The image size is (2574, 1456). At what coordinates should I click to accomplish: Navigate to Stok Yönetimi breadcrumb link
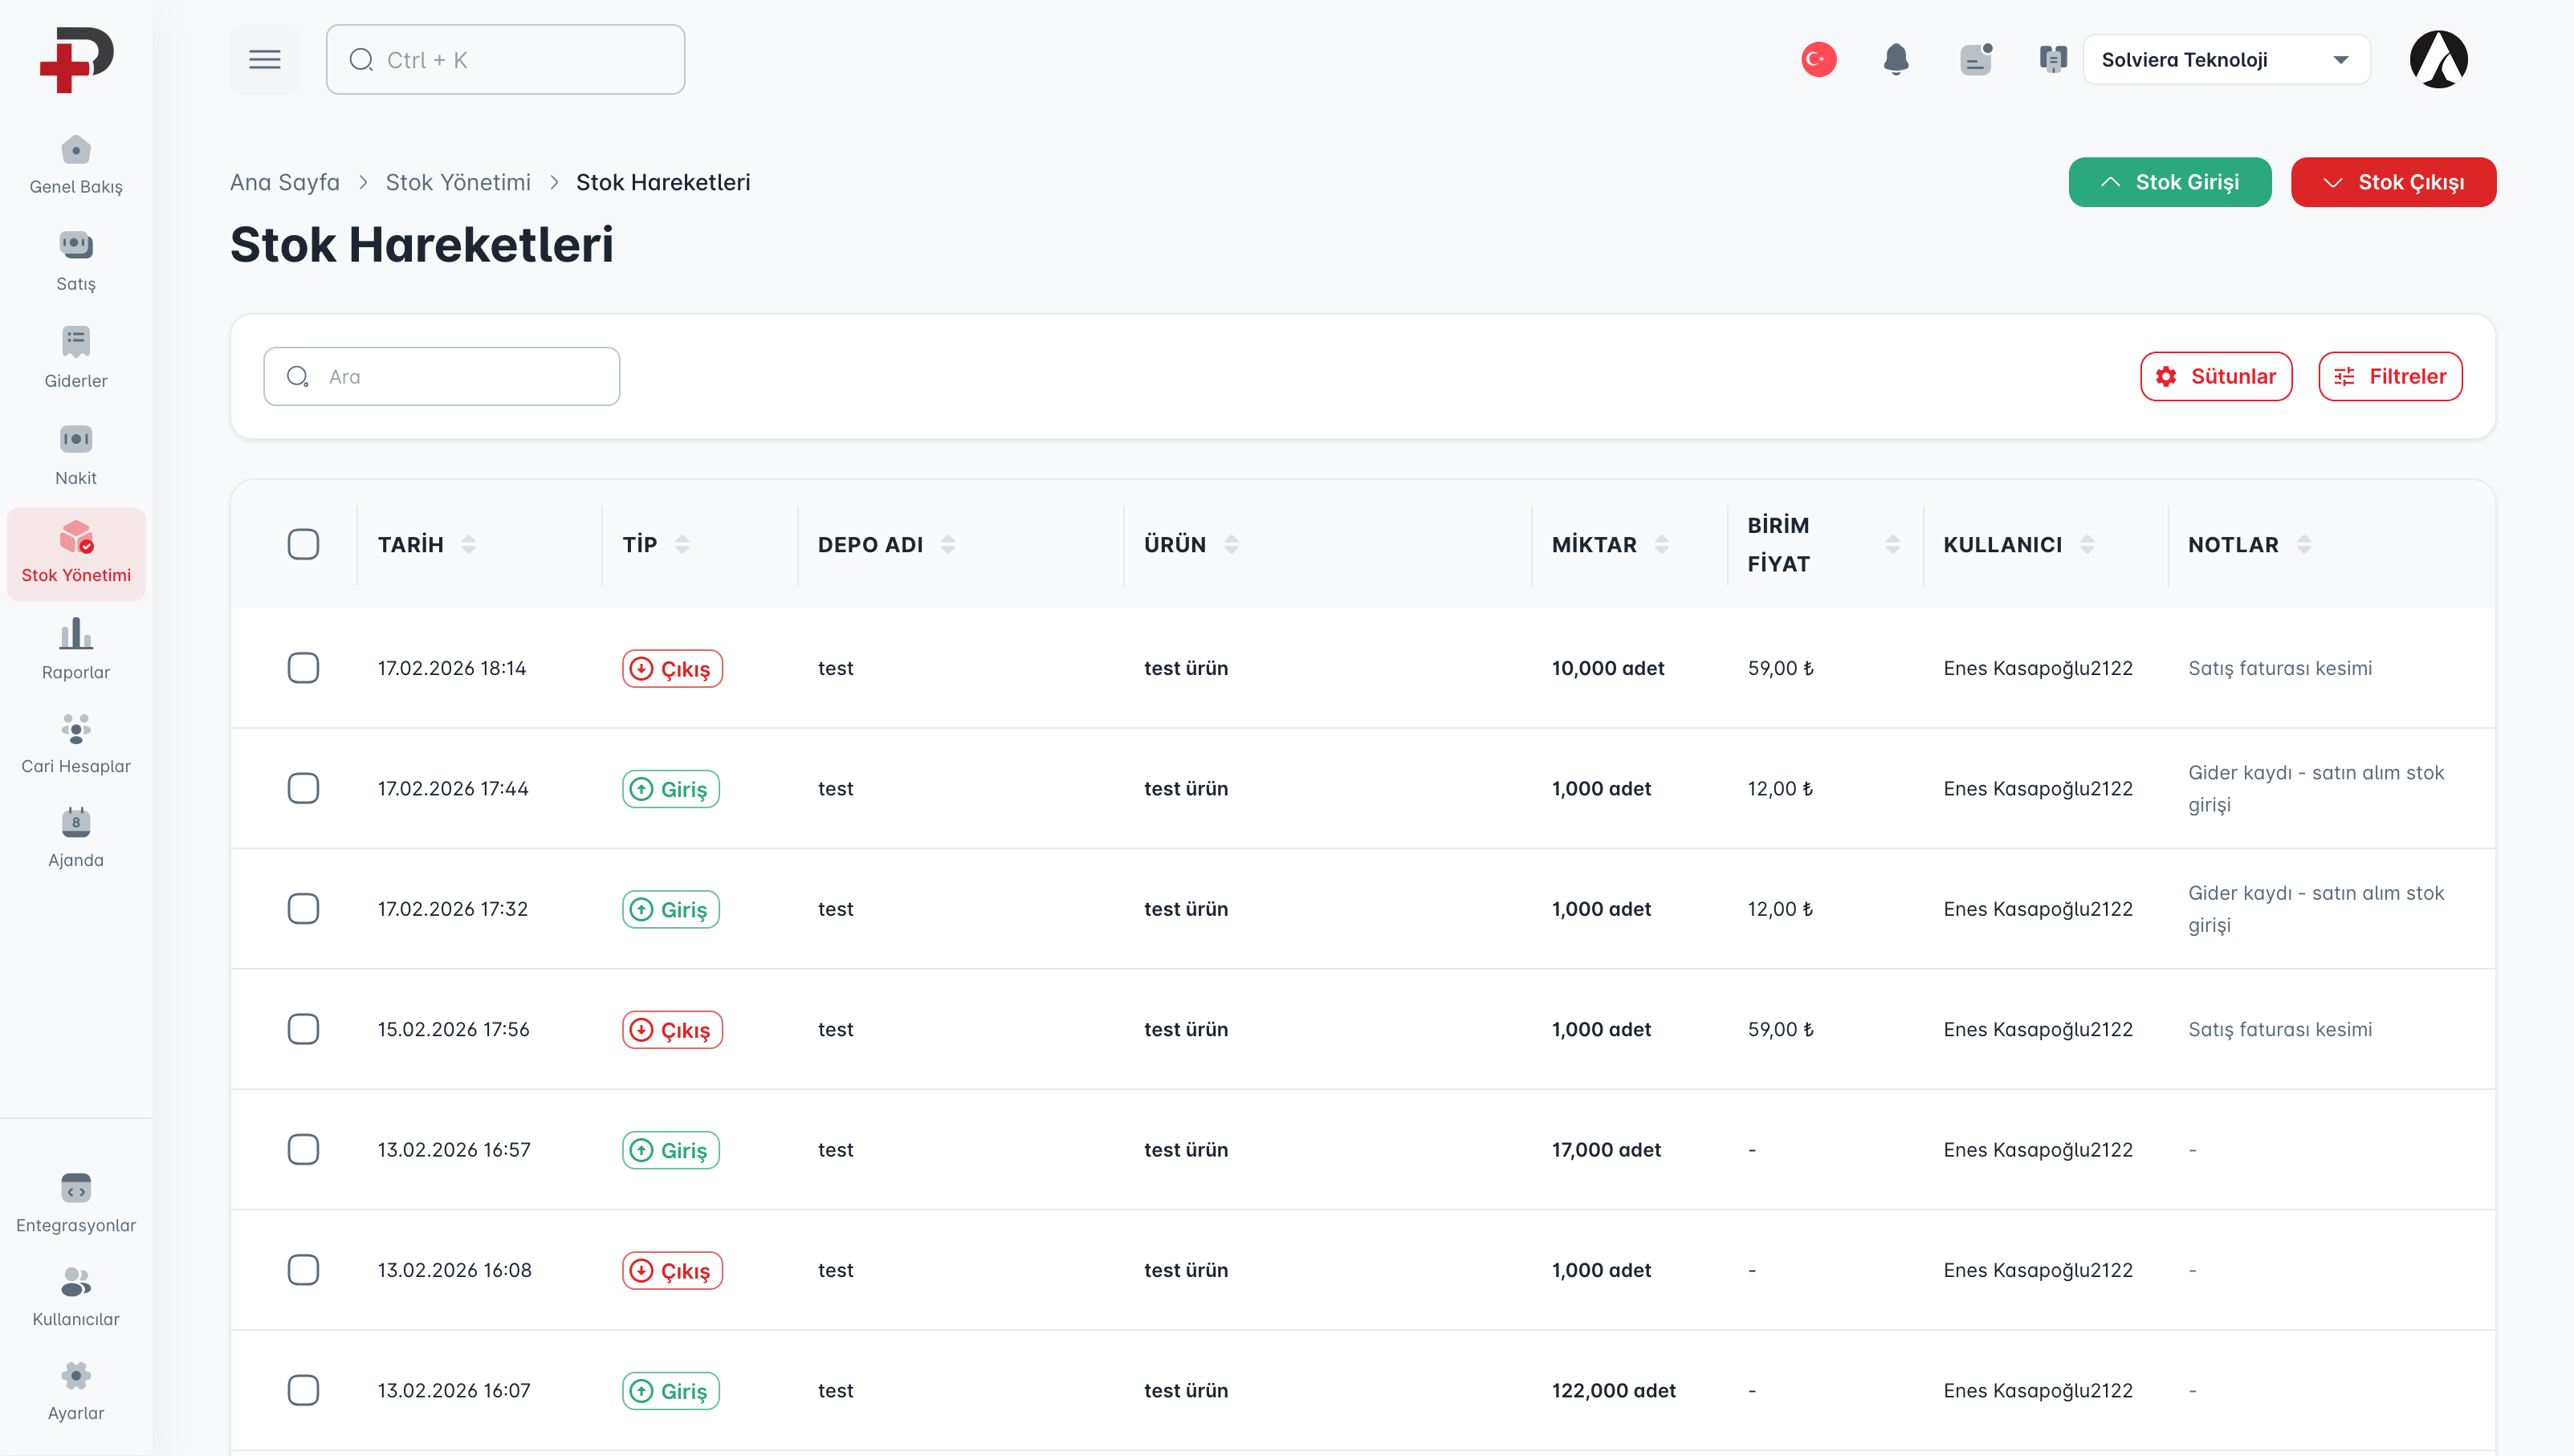click(x=458, y=182)
